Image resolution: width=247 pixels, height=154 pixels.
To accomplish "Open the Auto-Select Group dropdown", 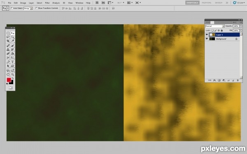I will pos(28,8).
